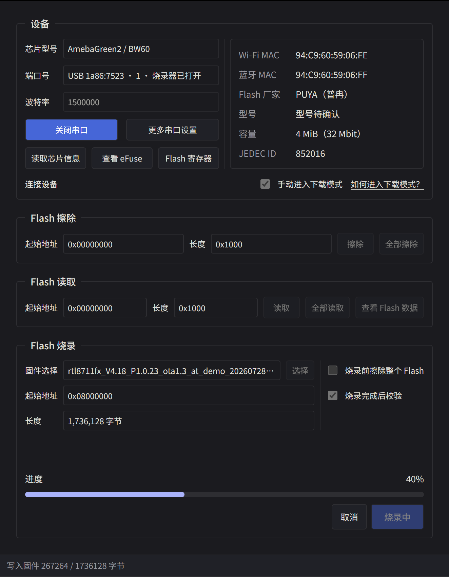Click the 全部擦除 button
Viewport: 449px width, 577px height.
click(402, 244)
